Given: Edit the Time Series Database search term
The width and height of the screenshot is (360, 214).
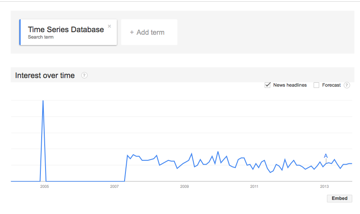Looking at the screenshot, I should click(x=66, y=30).
